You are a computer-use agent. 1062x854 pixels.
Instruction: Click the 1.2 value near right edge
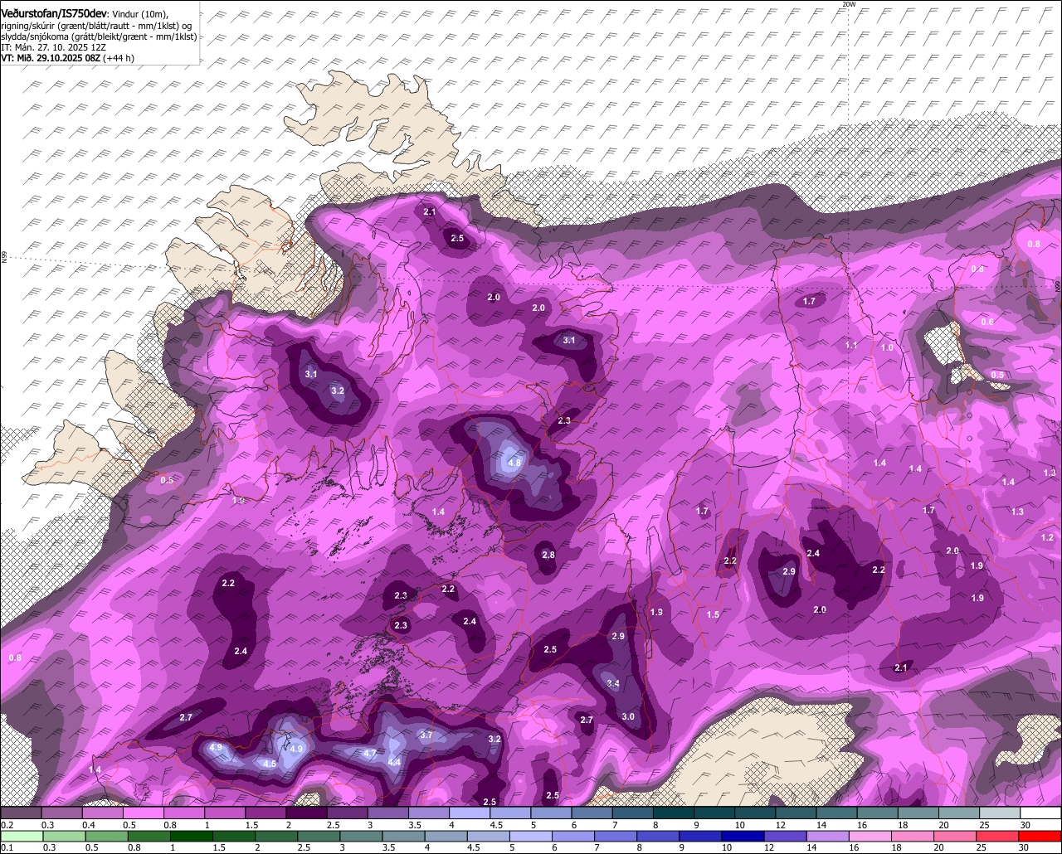click(1047, 537)
